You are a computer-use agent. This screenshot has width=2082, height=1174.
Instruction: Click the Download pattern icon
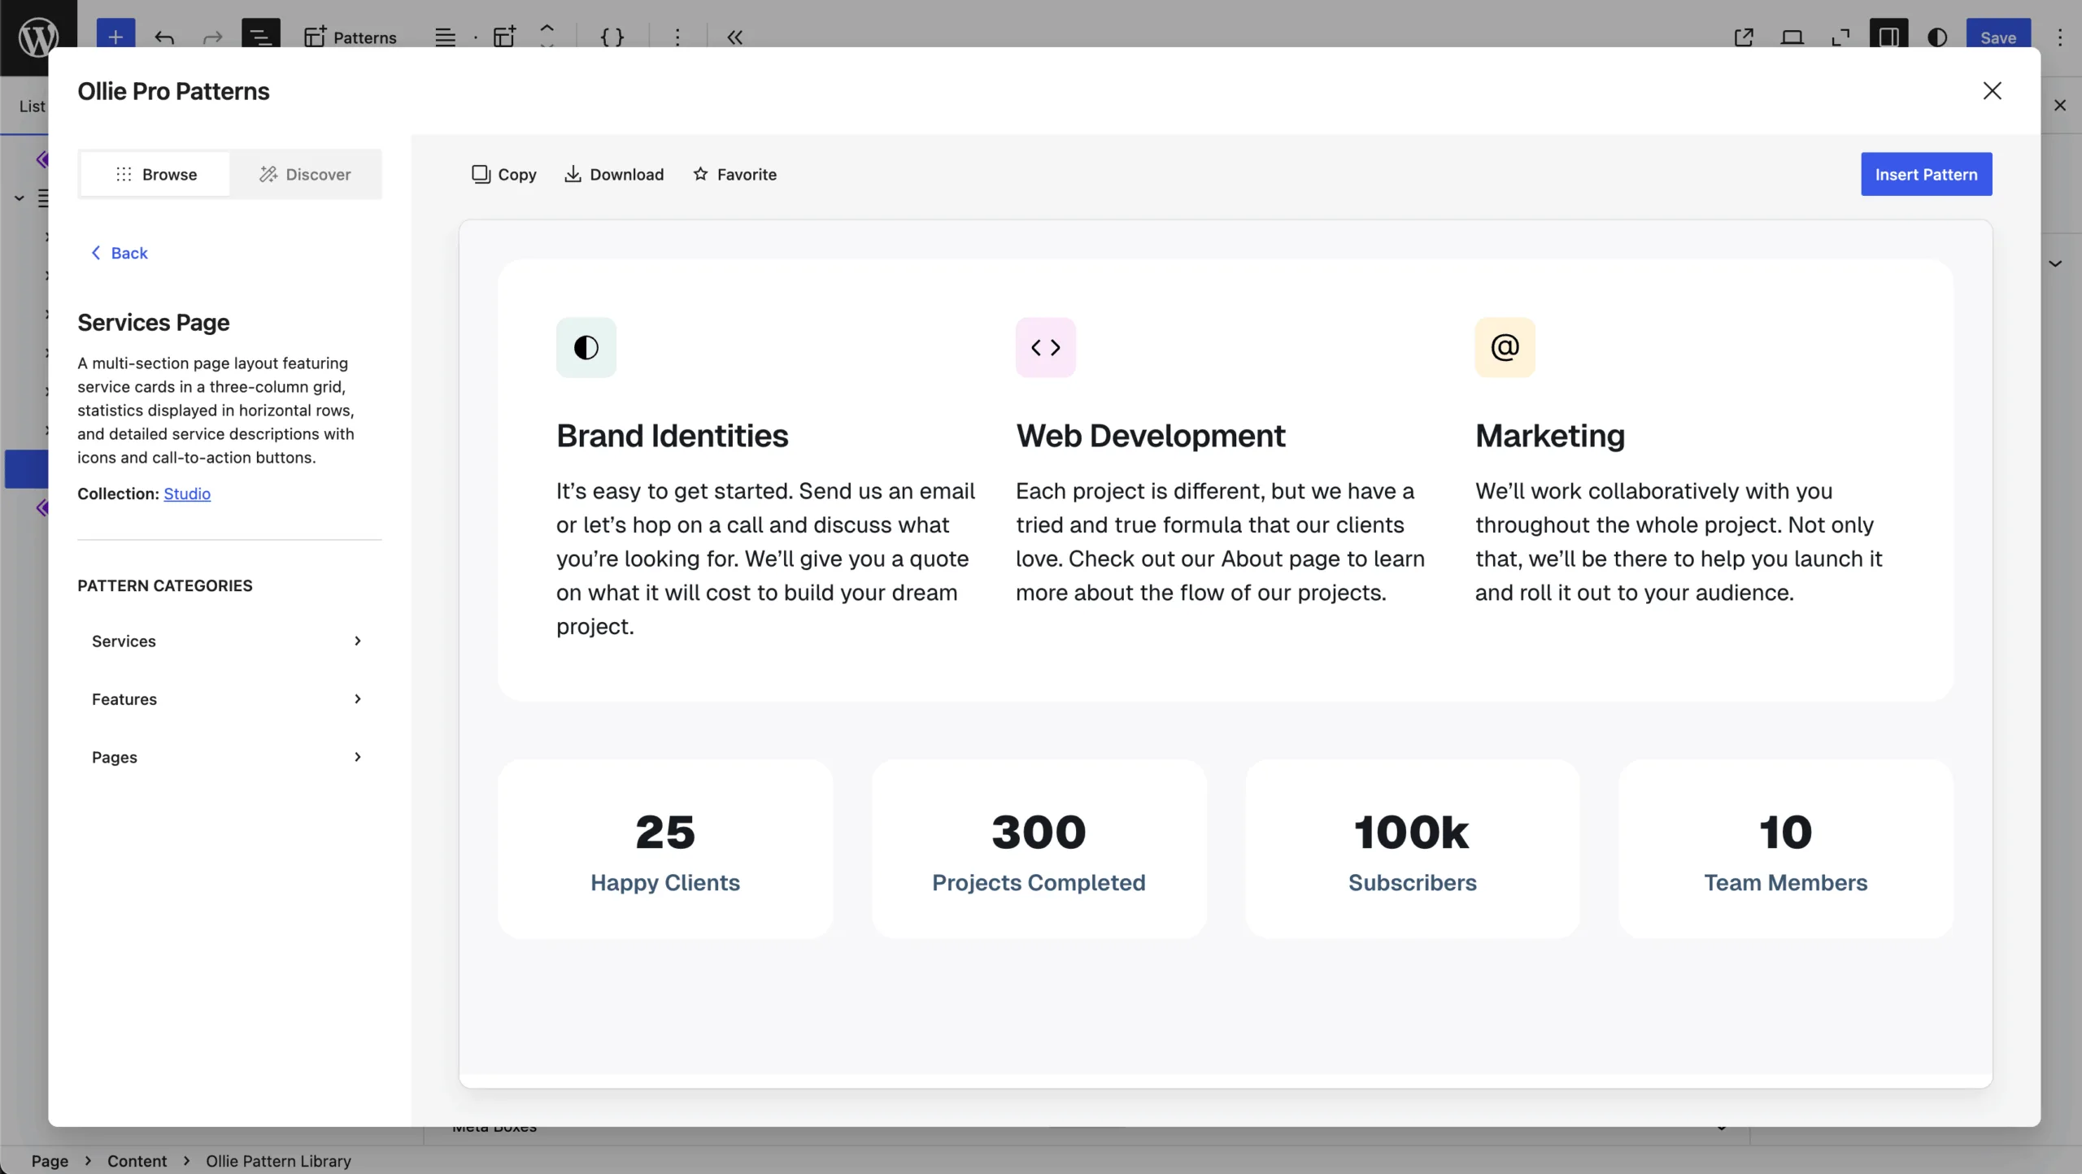(573, 174)
